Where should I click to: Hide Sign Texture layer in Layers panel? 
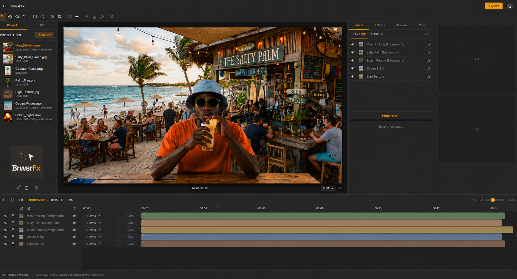[x=353, y=77]
